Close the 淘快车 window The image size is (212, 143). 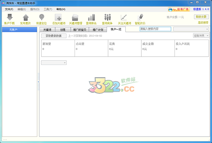[205, 2]
